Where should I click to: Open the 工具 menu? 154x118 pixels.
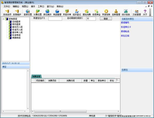41,6
